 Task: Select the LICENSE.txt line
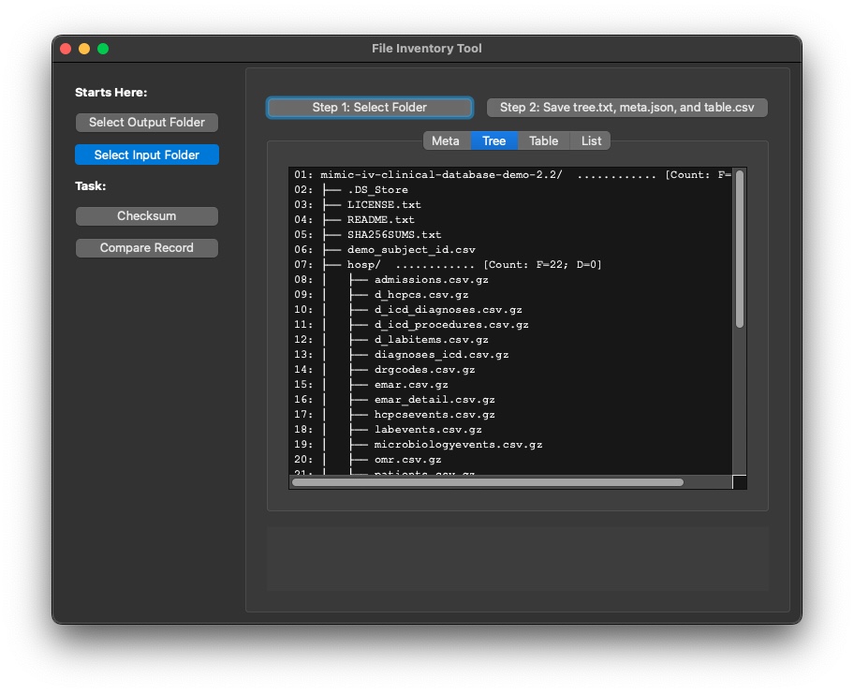tap(384, 205)
